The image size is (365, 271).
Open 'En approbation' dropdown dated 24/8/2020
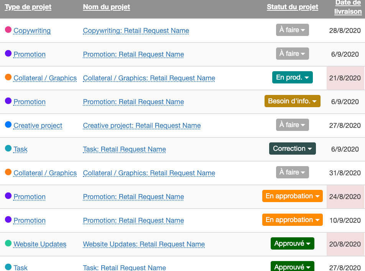[x=292, y=196]
